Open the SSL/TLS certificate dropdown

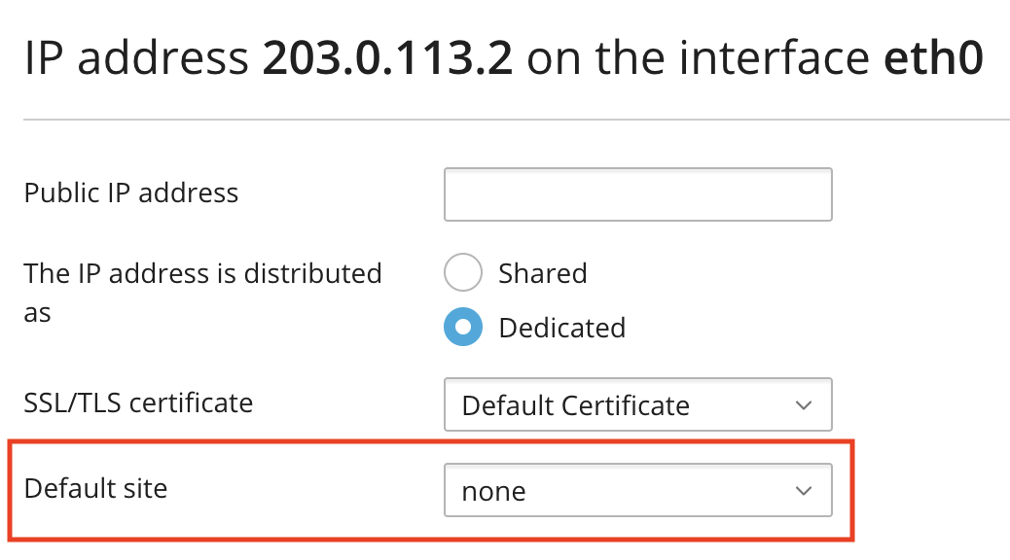point(637,404)
